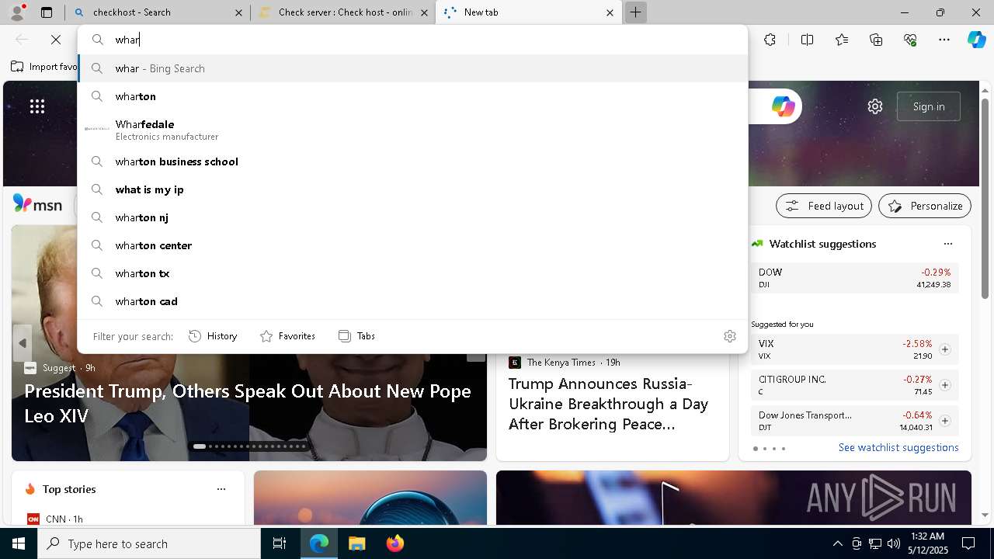Pick 'wharton business school' suggestion
Screen dimensions: 994x559
(412, 161)
